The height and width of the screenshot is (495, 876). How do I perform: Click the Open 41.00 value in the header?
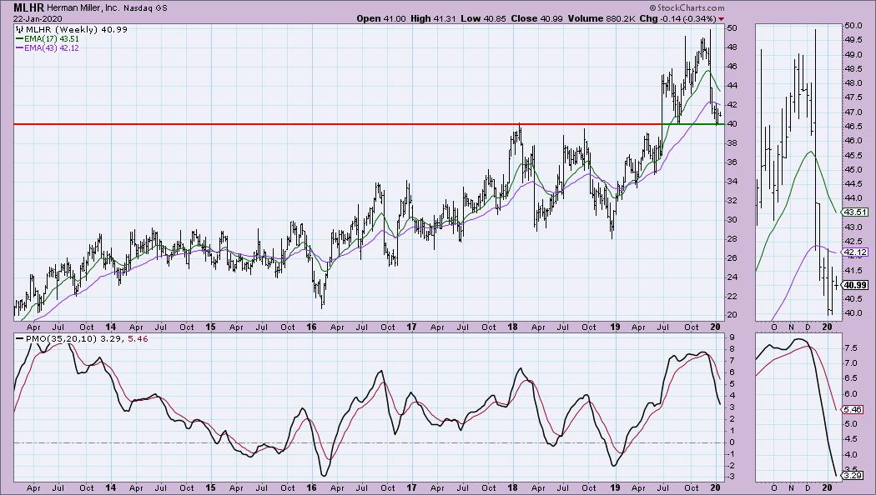tap(381, 18)
